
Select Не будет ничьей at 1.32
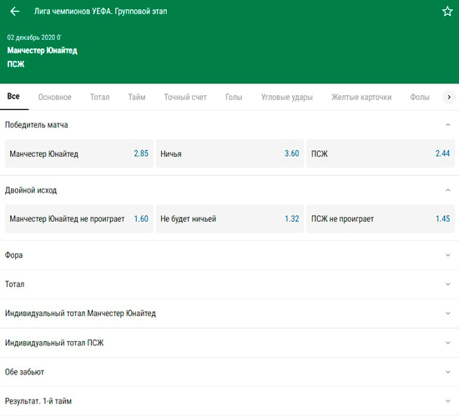point(229,219)
